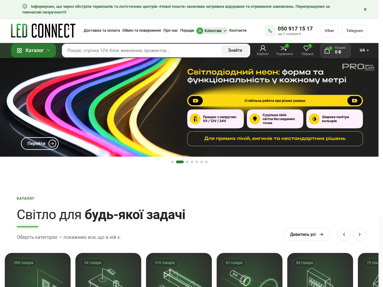Image resolution: width=383 pixels, height=287 pixels.
Task: Click 'Стабільна робота при різних умовах' bar
Action: (275, 101)
